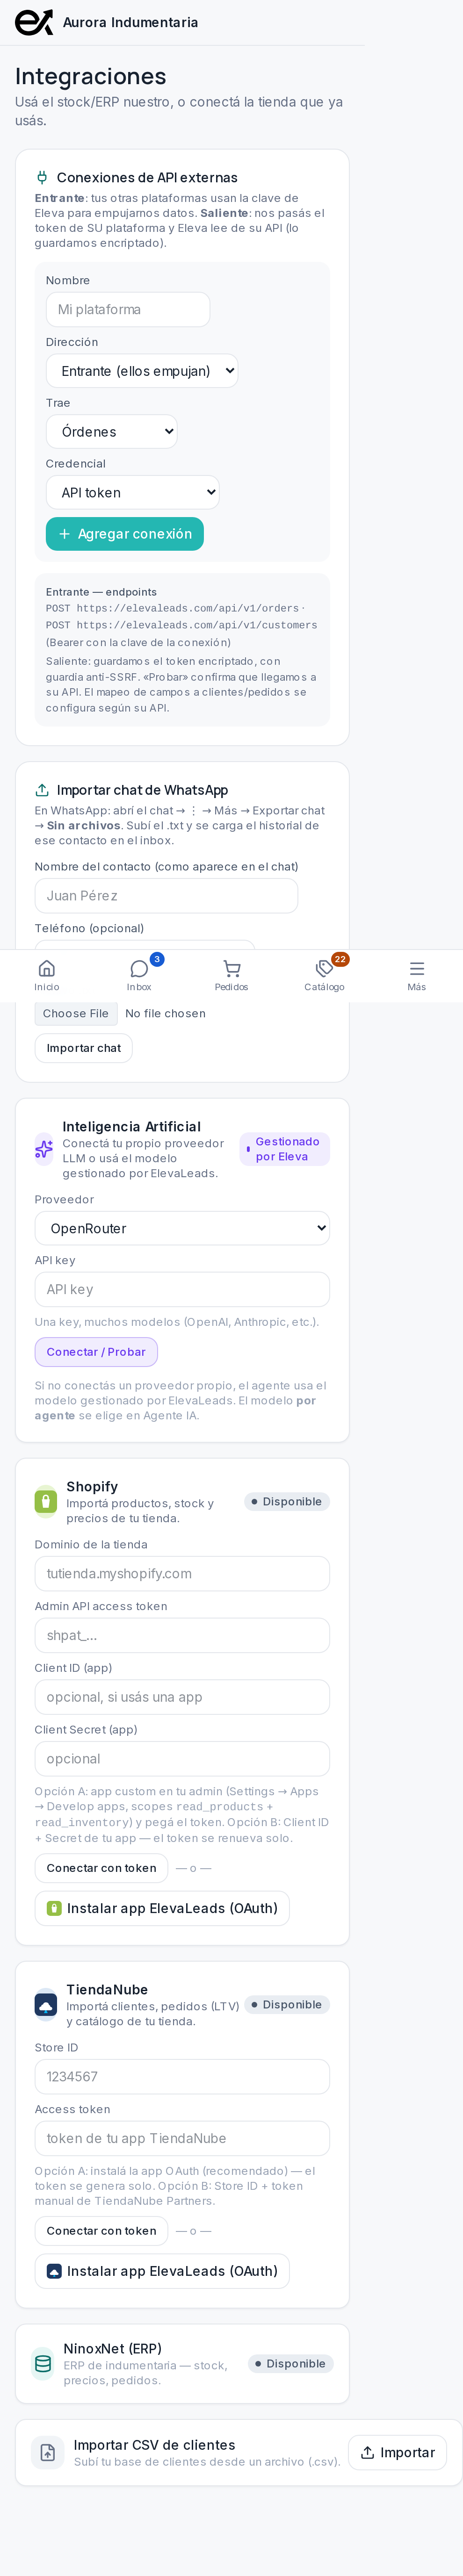Image resolution: width=463 pixels, height=2576 pixels.
Task: Click Conectar / Probar button
Action: tap(96, 1351)
